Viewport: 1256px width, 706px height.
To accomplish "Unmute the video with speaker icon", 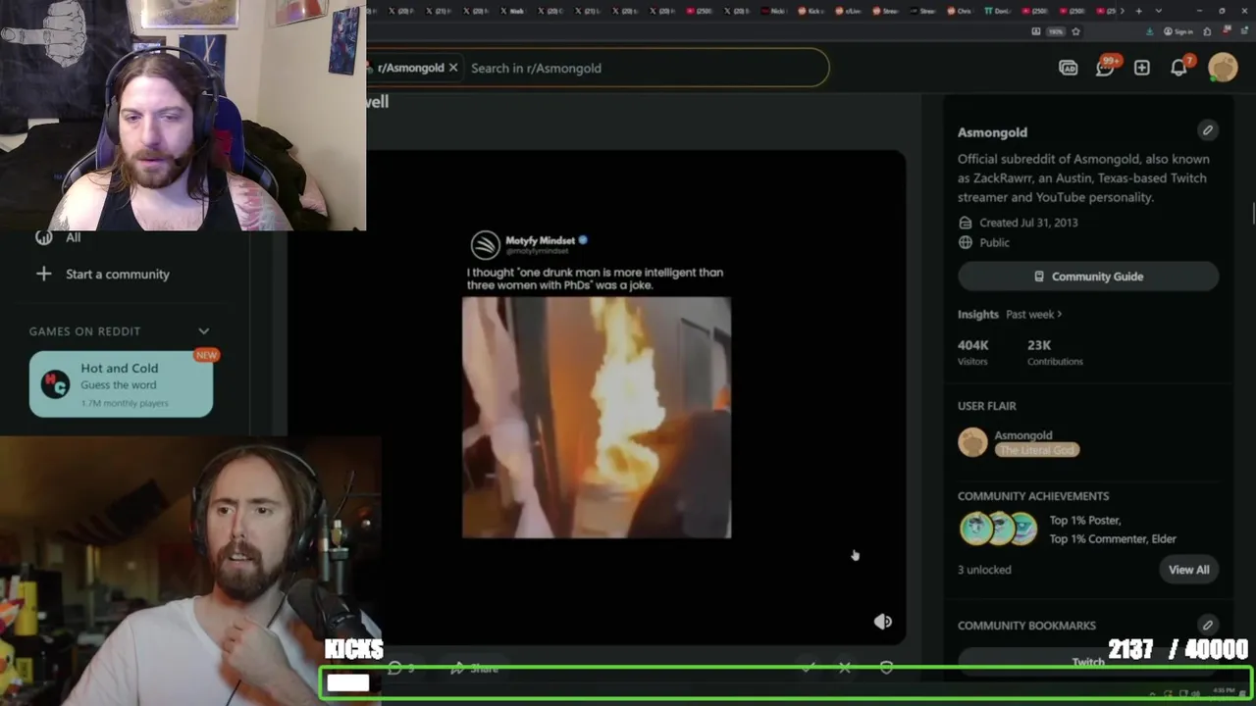I will tap(882, 622).
